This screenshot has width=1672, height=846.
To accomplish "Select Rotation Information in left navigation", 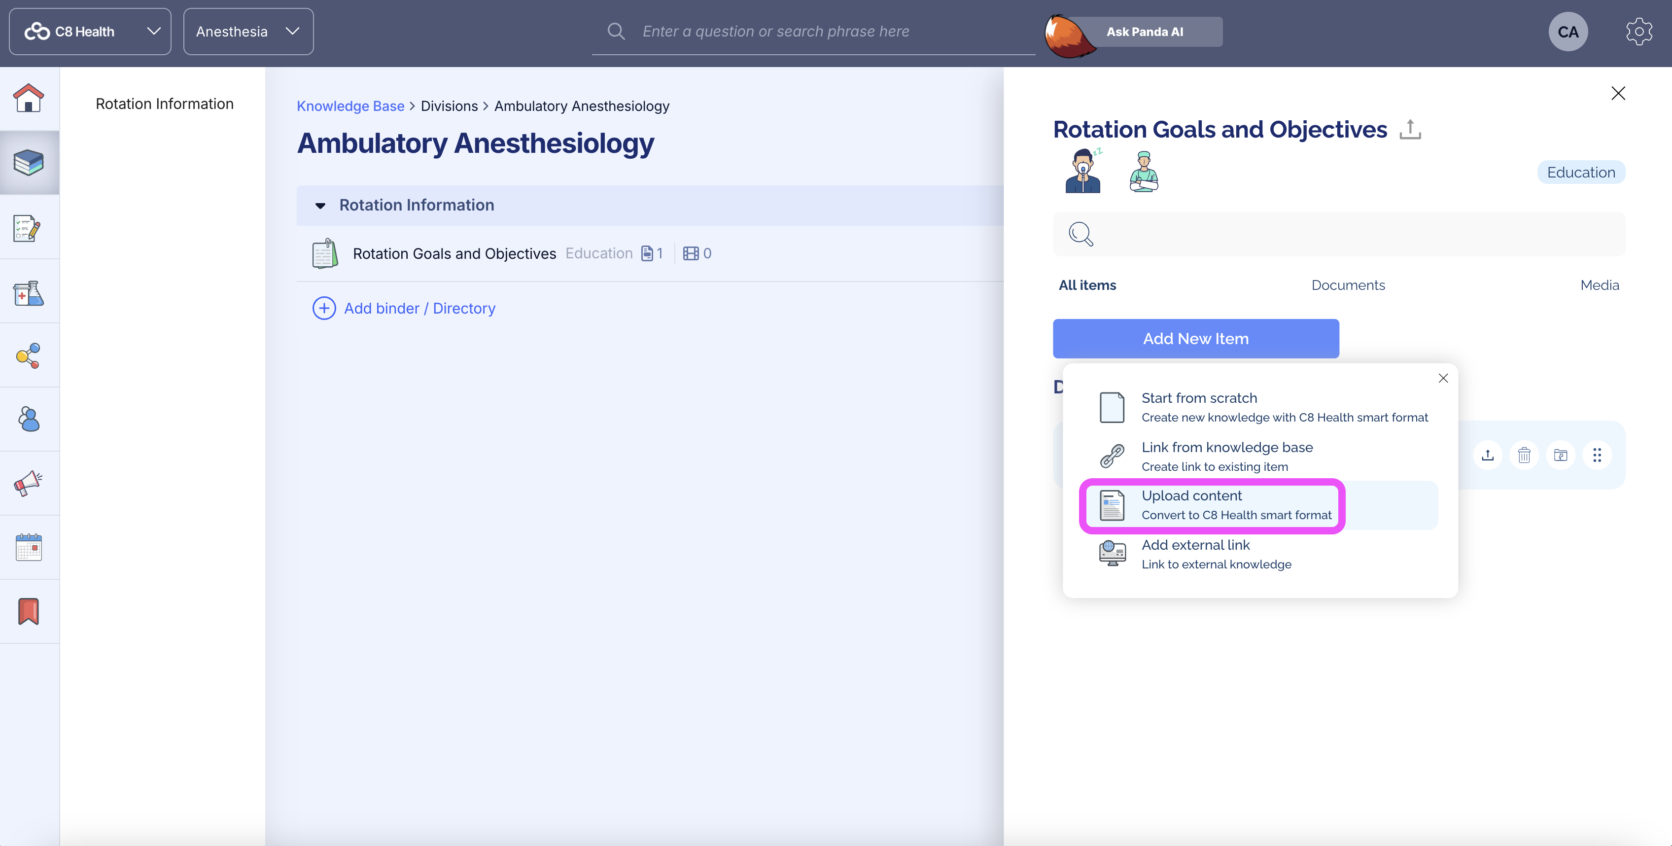I will pos(164,104).
